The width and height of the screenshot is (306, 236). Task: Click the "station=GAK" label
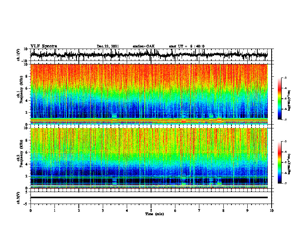coord(144,46)
